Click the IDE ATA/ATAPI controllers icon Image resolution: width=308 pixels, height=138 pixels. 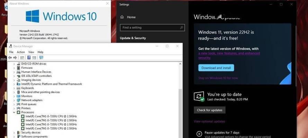click(x=18, y=76)
